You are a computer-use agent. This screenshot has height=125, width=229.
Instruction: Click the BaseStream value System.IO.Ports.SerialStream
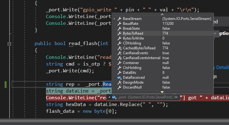pos(187,19)
